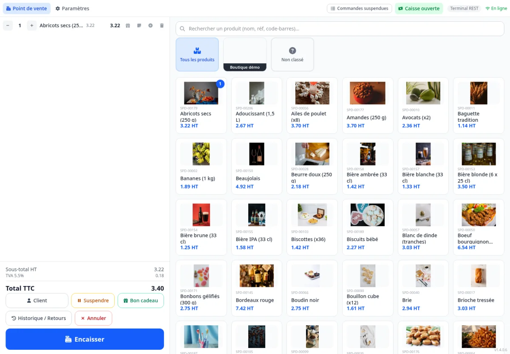510x354 pixels.
Task: Add Boudin noir product
Action: [x=312, y=288]
